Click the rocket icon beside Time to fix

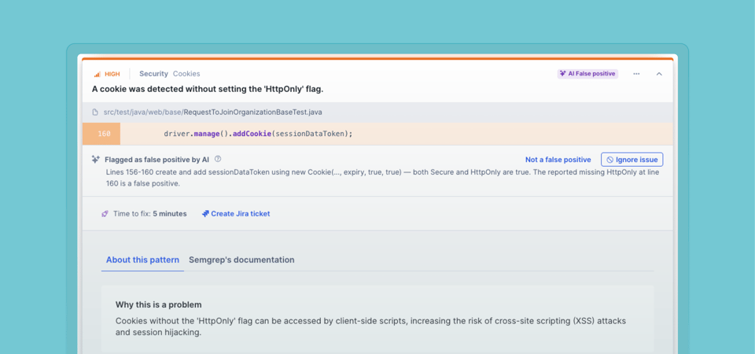(x=105, y=214)
